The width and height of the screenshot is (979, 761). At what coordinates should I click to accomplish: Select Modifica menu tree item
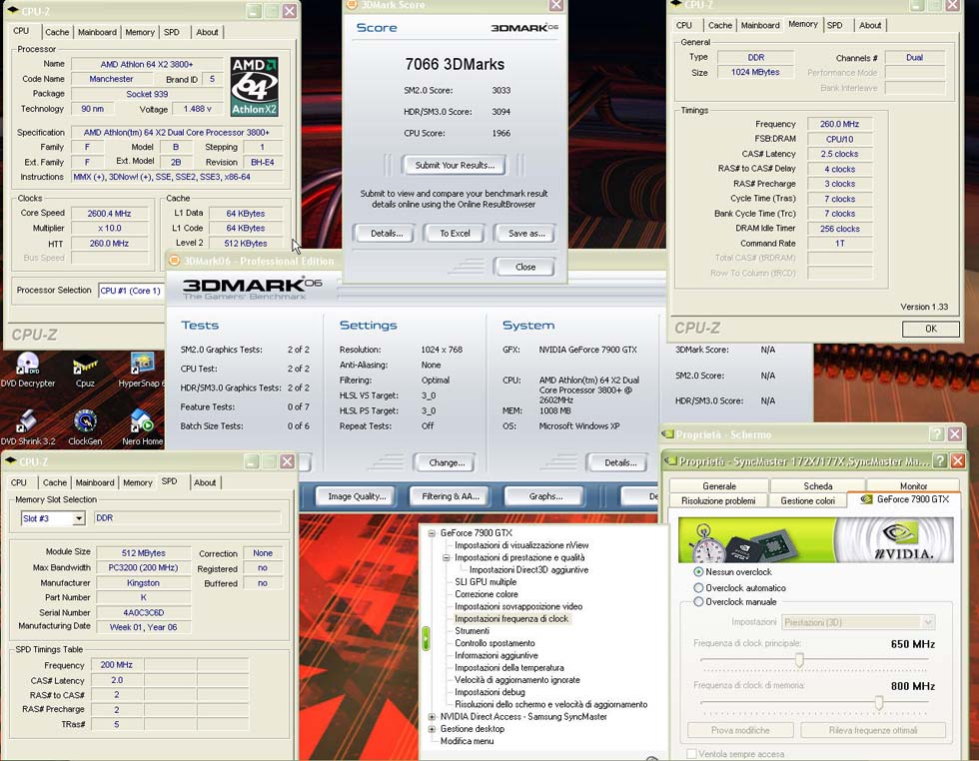click(467, 741)
